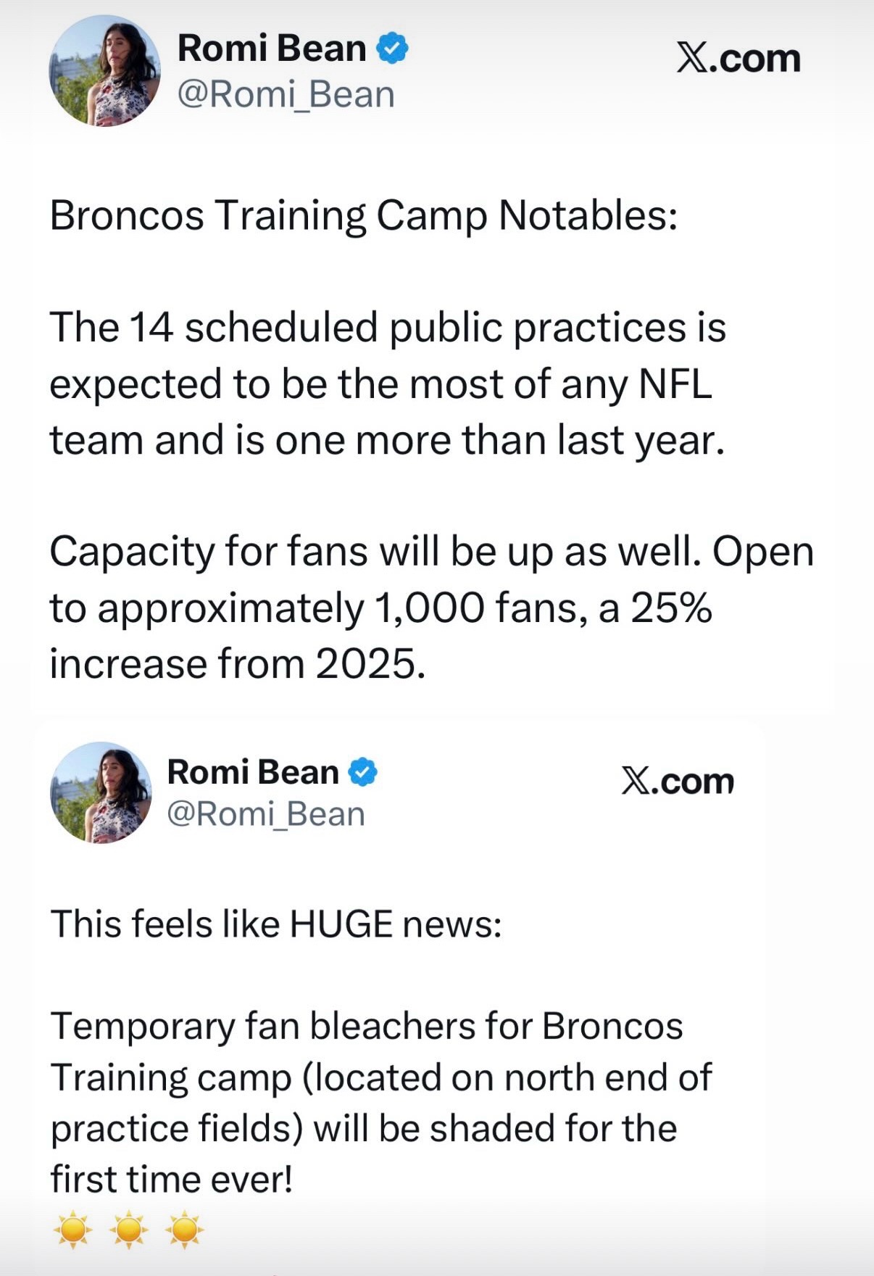Open the @Romi_Bean handle on top tweet
This screenshot has width=874, height=1276.
286,95
